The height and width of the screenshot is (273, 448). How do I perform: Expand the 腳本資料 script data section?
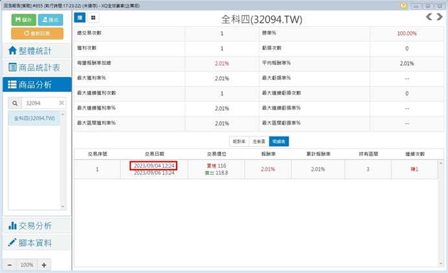(36, 242)
